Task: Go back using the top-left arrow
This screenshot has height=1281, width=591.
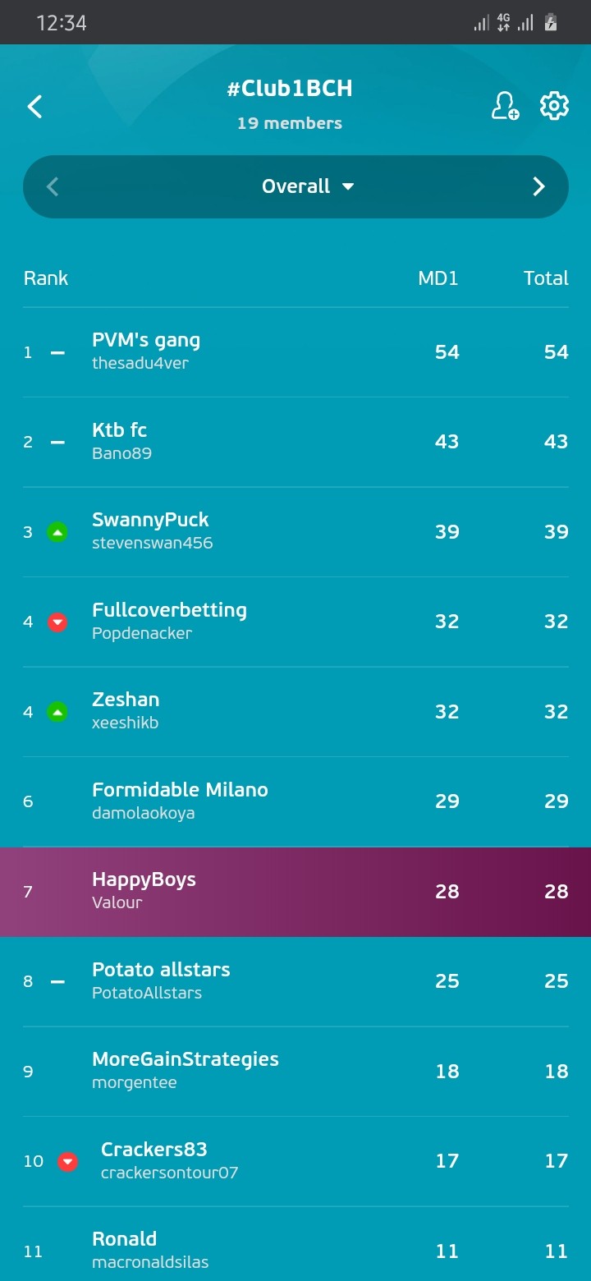Action: [34, 107]
